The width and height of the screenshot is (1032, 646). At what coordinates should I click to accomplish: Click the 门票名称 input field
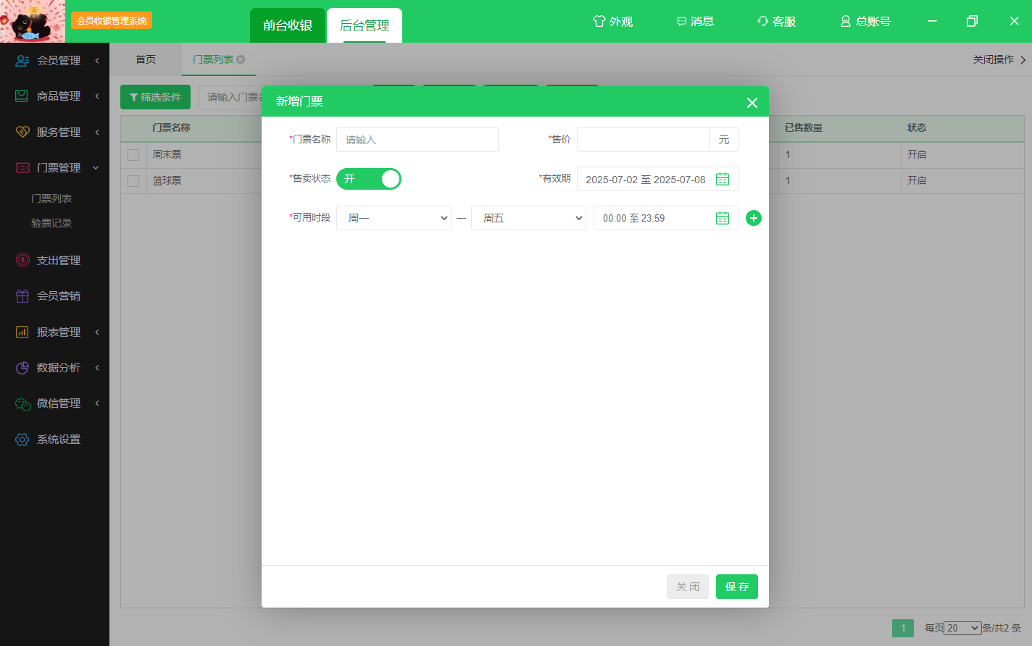click(x=417, y=140)
